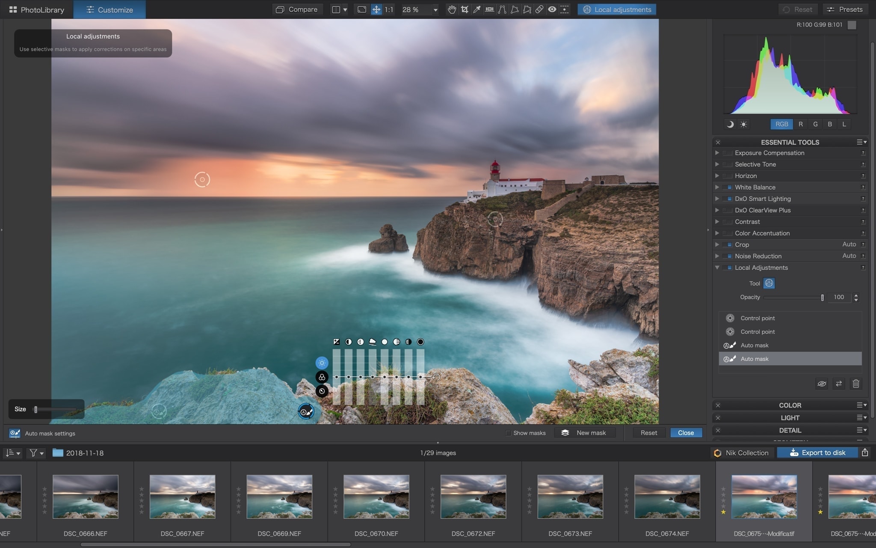
Task: Enable the Show masks checkbox
Action: pos(508,433)
